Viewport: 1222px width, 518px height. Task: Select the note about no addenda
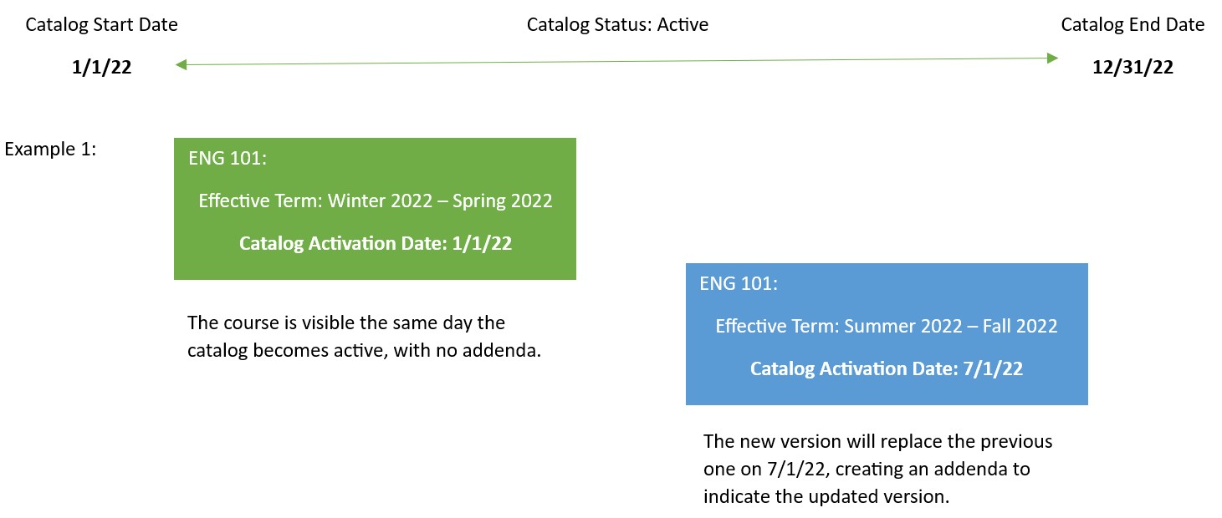click(364, 336)
